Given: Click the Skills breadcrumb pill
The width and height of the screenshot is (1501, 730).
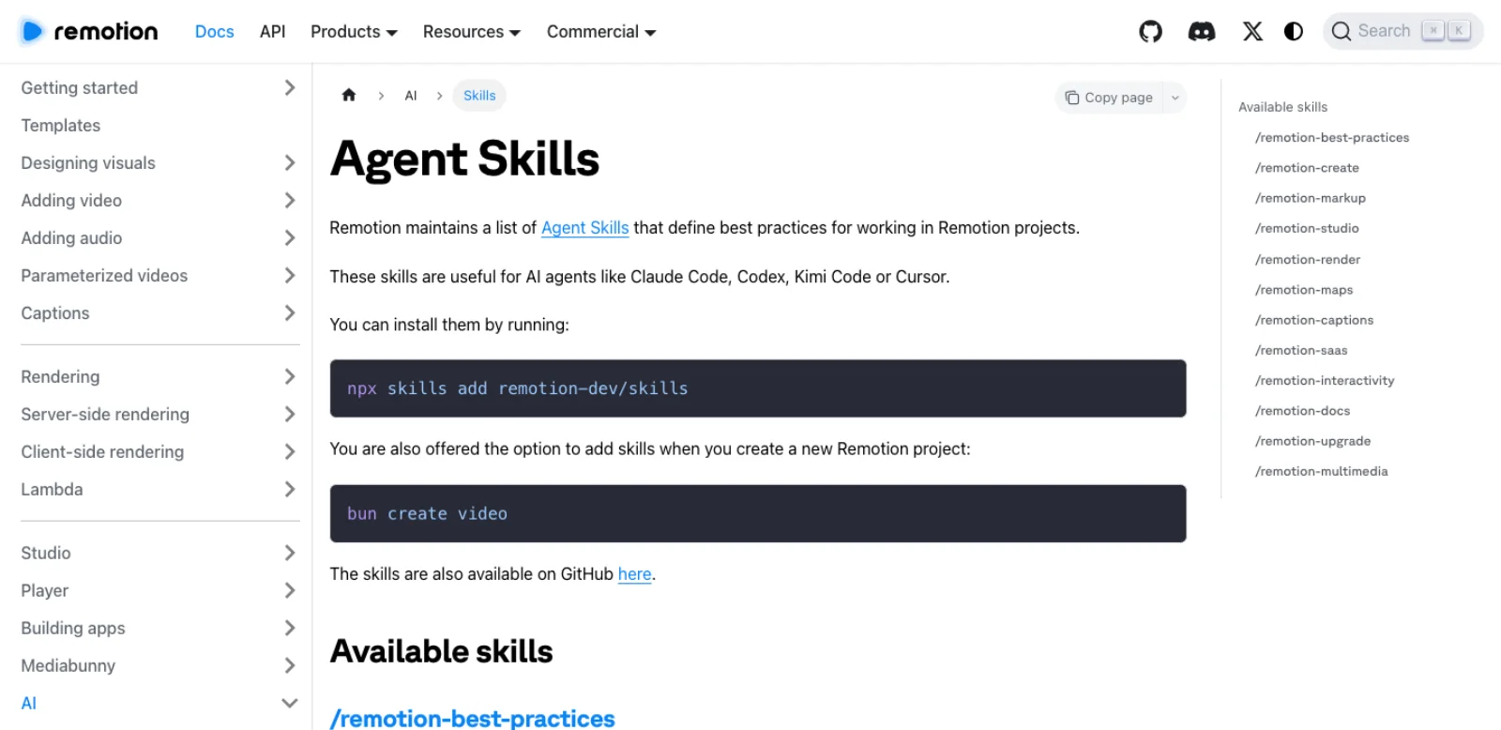Looking at the screenshot, I should (479, 96).
